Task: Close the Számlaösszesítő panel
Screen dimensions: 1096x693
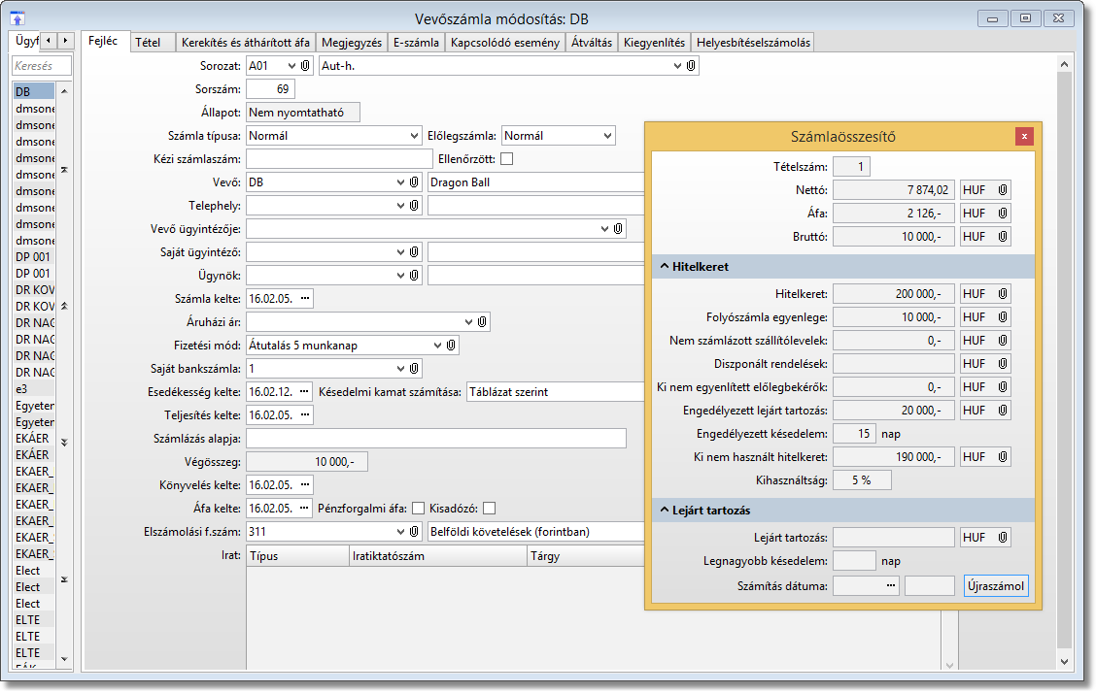Action: click(1024, 136)
